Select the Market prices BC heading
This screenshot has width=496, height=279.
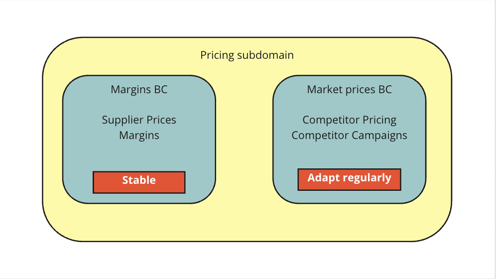pos(349,90)
